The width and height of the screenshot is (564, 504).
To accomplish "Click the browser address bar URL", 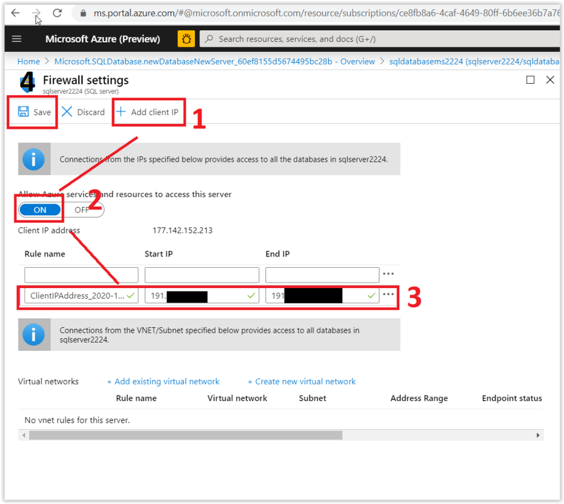I will pyautogui.click(x=326, y=13).
